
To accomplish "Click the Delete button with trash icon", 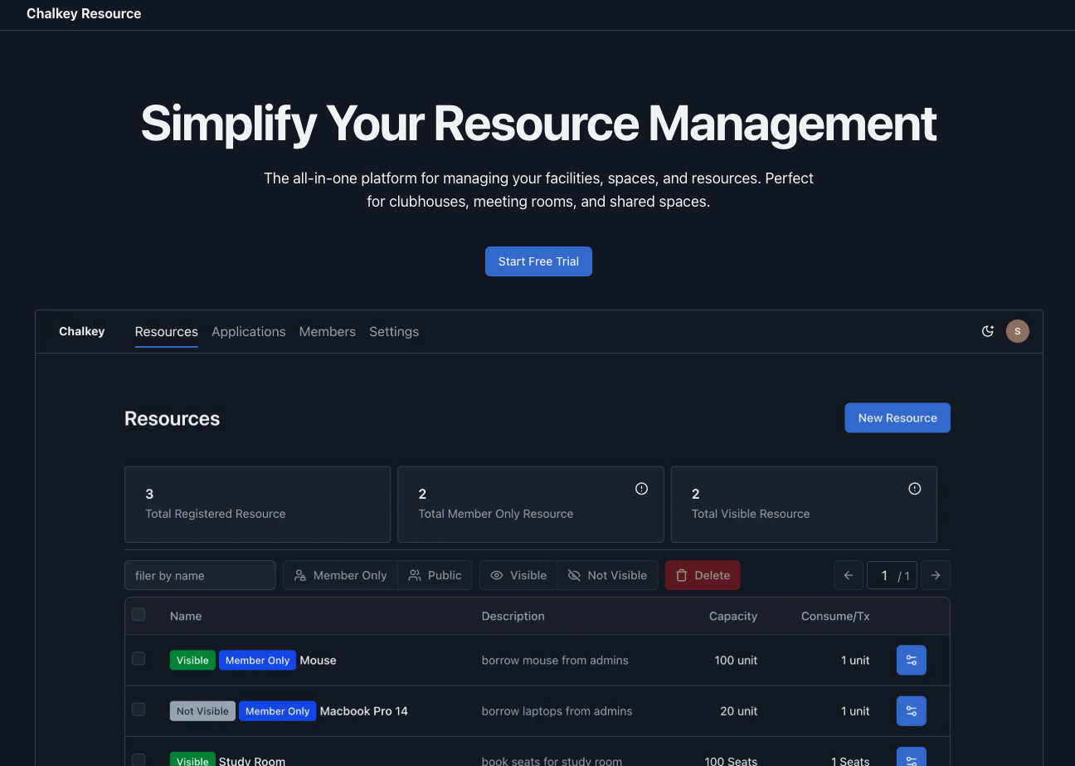I will 702,574.
